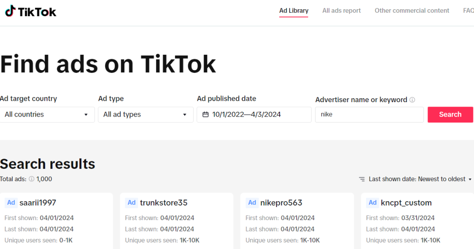This screenshot has height=249, width=474.
Task: Click the TikTok logo
Action: click(31, 11)
